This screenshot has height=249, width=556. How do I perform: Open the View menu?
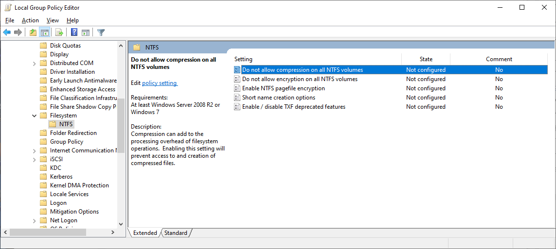[x=53, y=20]
